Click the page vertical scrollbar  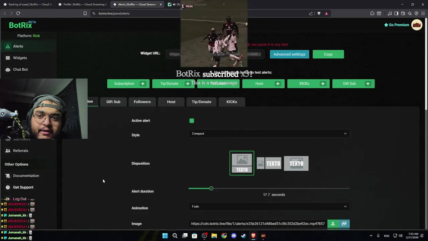click(426, 64)
